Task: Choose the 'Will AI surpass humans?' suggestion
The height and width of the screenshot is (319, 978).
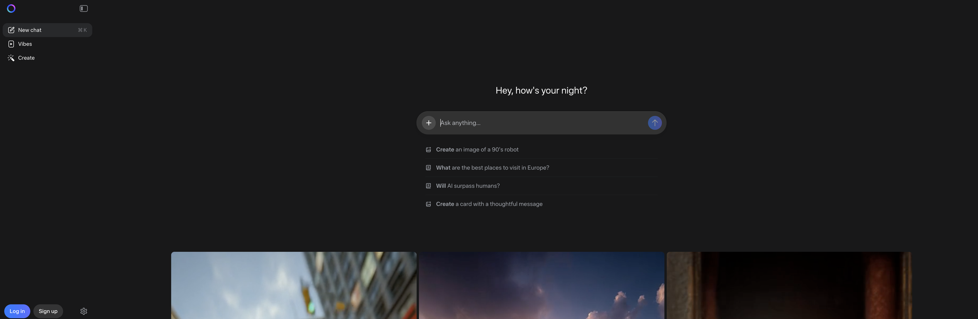Action: (x=467, y=186)
